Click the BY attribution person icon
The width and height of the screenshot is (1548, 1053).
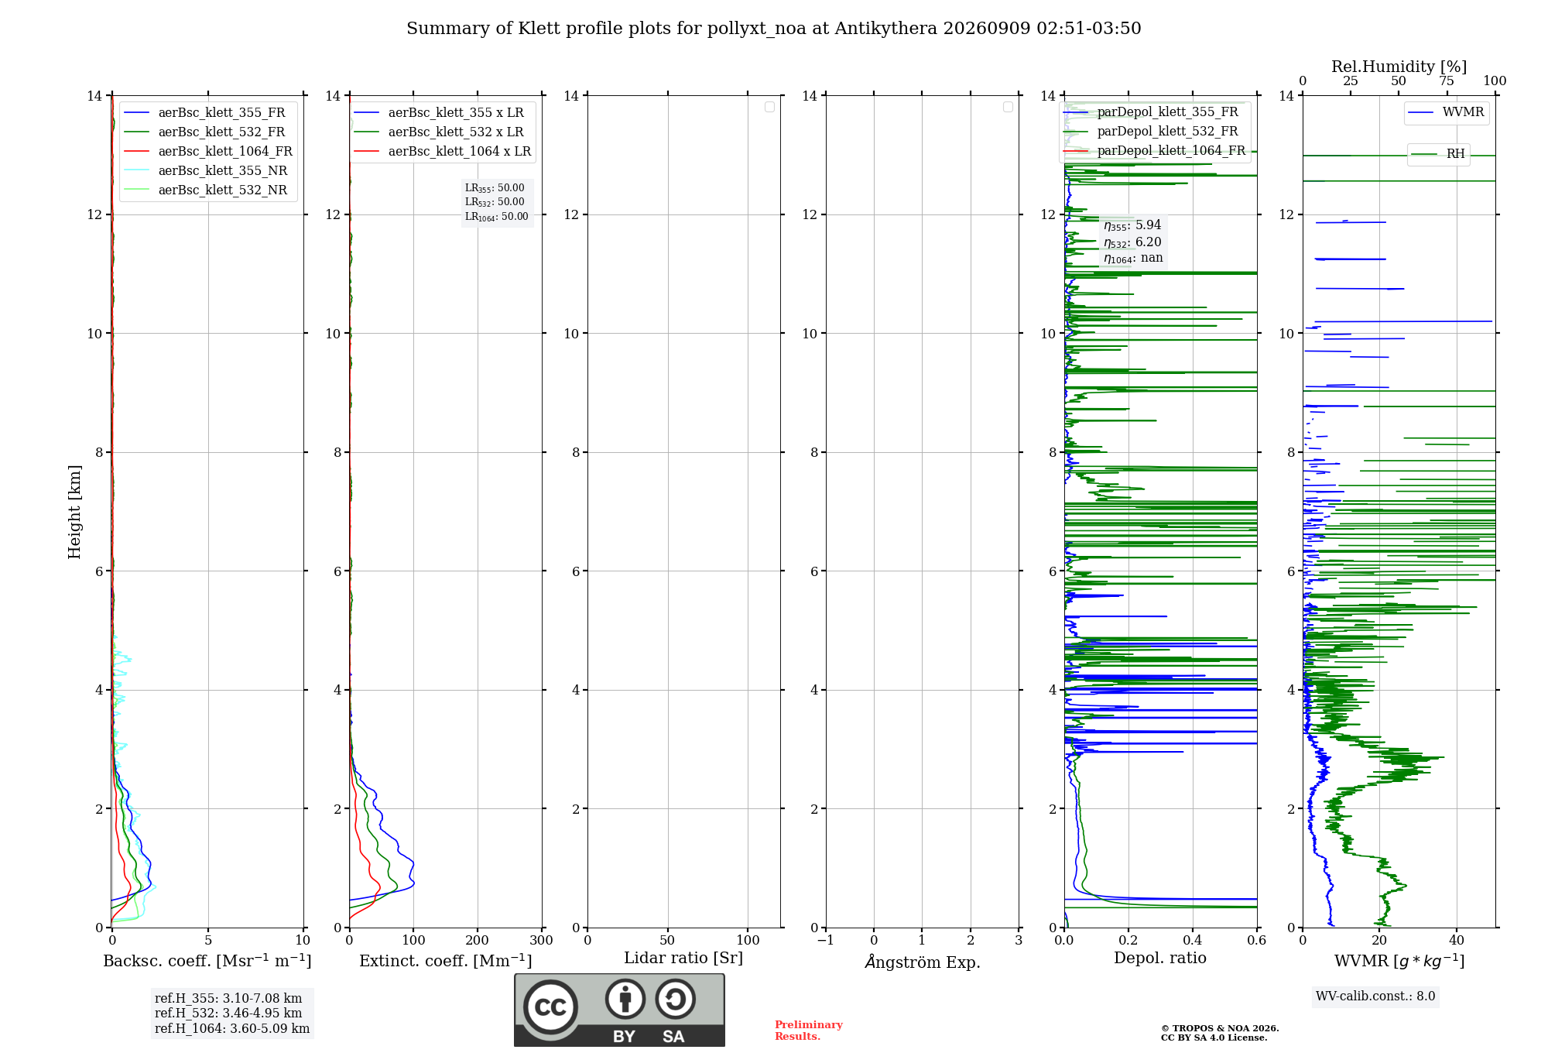(x=625, y=999)
